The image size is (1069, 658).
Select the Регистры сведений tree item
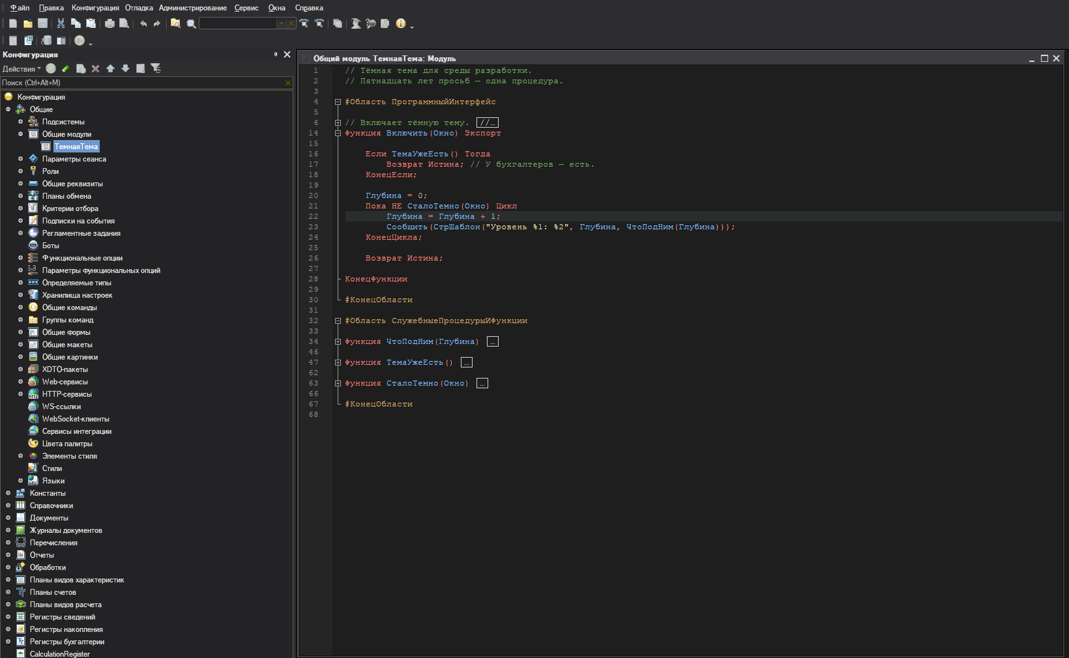[x=63, y=617]
